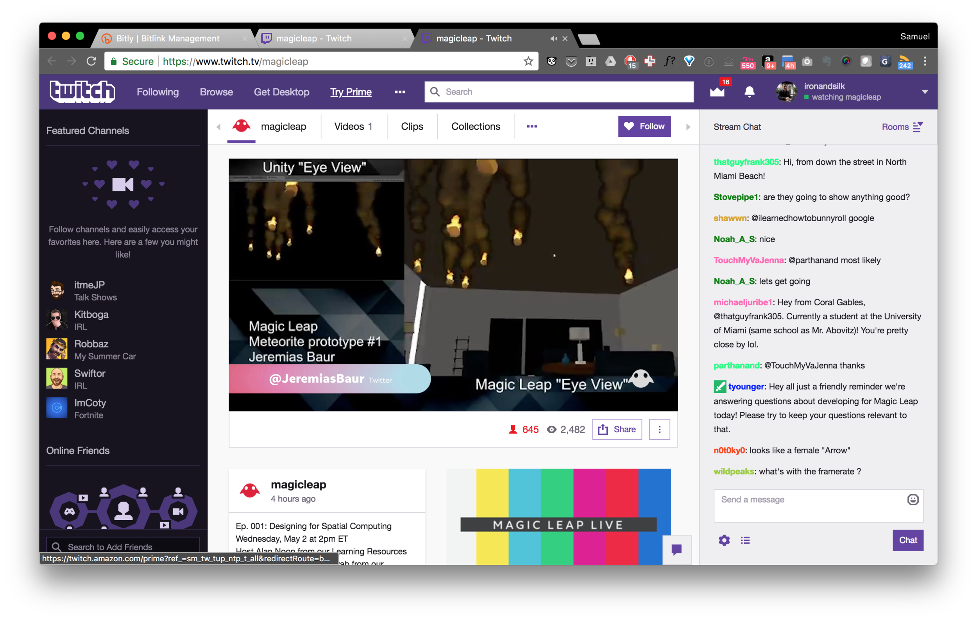Open the emote picker in chat
Image resolution: width=977 pixels, height=621 pixels.
coord(913,500)
